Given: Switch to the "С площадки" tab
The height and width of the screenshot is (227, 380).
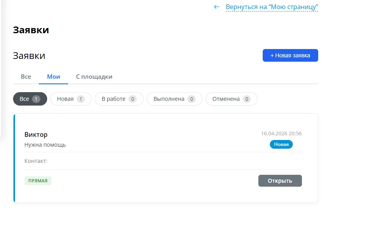Looking at the screenshot, I should pos(94,77).
